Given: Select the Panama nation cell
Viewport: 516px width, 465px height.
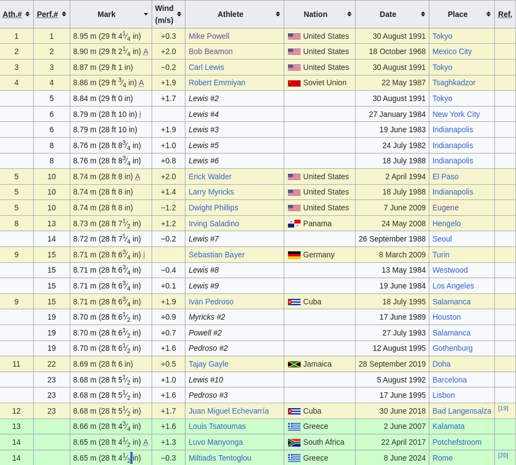Looking at the screenshot, I should pyautogui.click(x=320, y=223).
